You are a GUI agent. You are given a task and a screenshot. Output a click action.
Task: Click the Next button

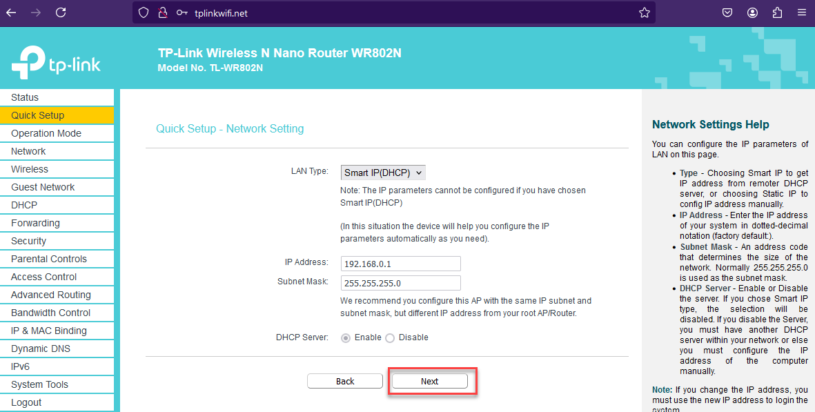coord(429,381)
